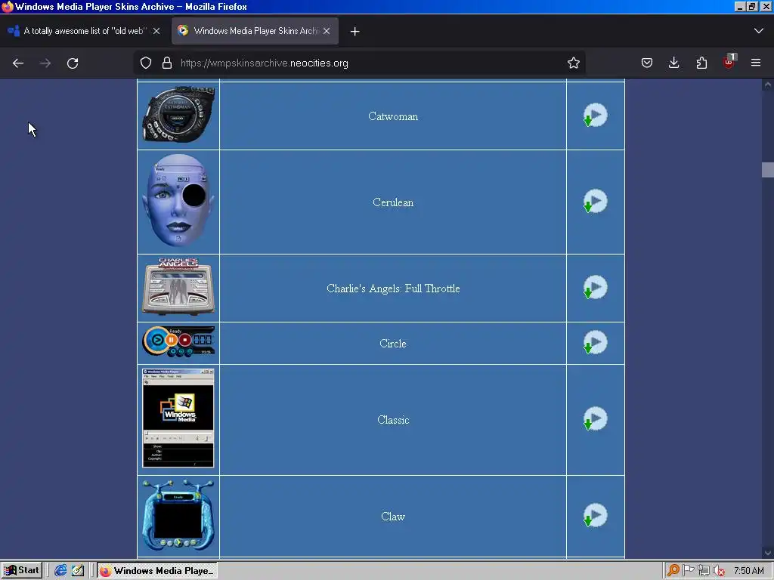Select the Cerulean skin name text
The height and width of the screenshot is (580, 774).
click(x=393, y=202)
